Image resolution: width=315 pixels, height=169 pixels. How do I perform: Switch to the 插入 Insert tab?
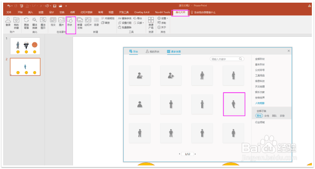(x=30, y=12)
